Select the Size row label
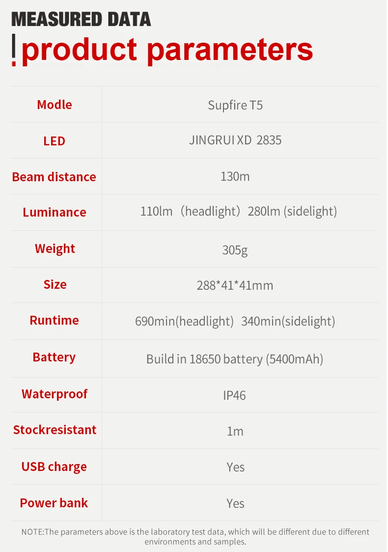 (x=55, y=284)
